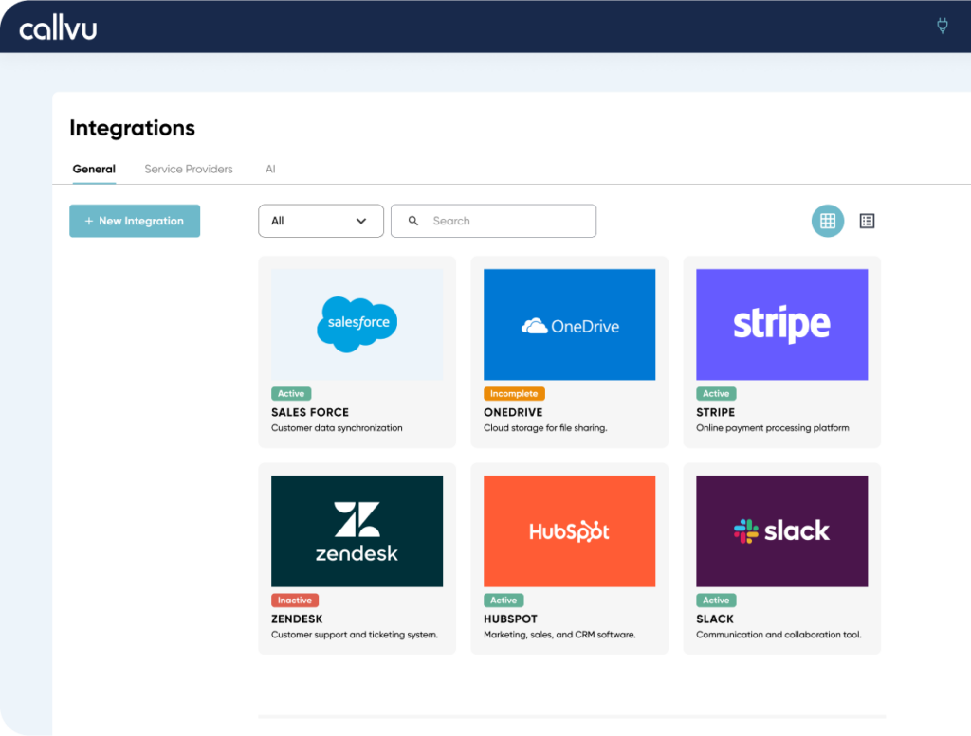
Task: Open the filter dropdown next to search
Action: [321, 221]
